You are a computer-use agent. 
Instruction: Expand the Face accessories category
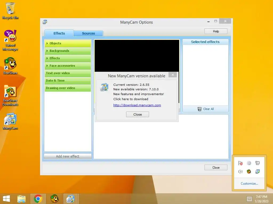[68, 66]
